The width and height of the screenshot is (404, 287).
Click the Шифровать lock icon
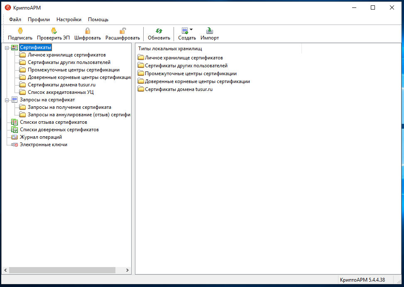coord(88,31)
